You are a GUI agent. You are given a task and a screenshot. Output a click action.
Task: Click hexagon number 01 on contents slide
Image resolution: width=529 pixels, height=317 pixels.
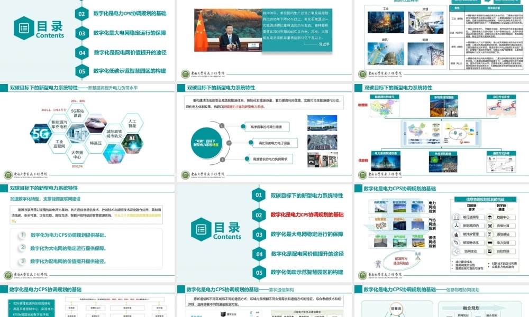point(259,195)
